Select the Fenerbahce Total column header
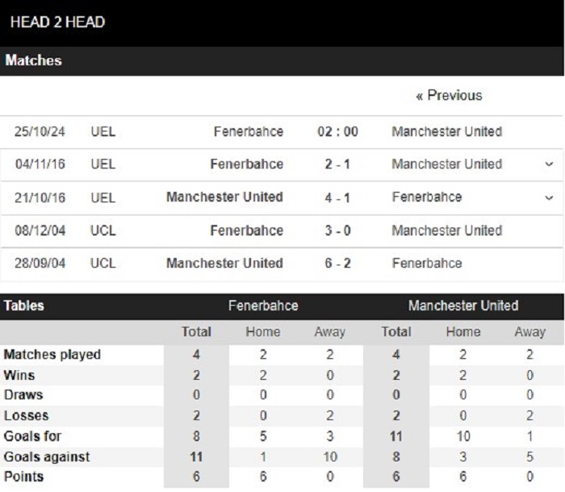The image size is (565, 492). tap(196, 331)
